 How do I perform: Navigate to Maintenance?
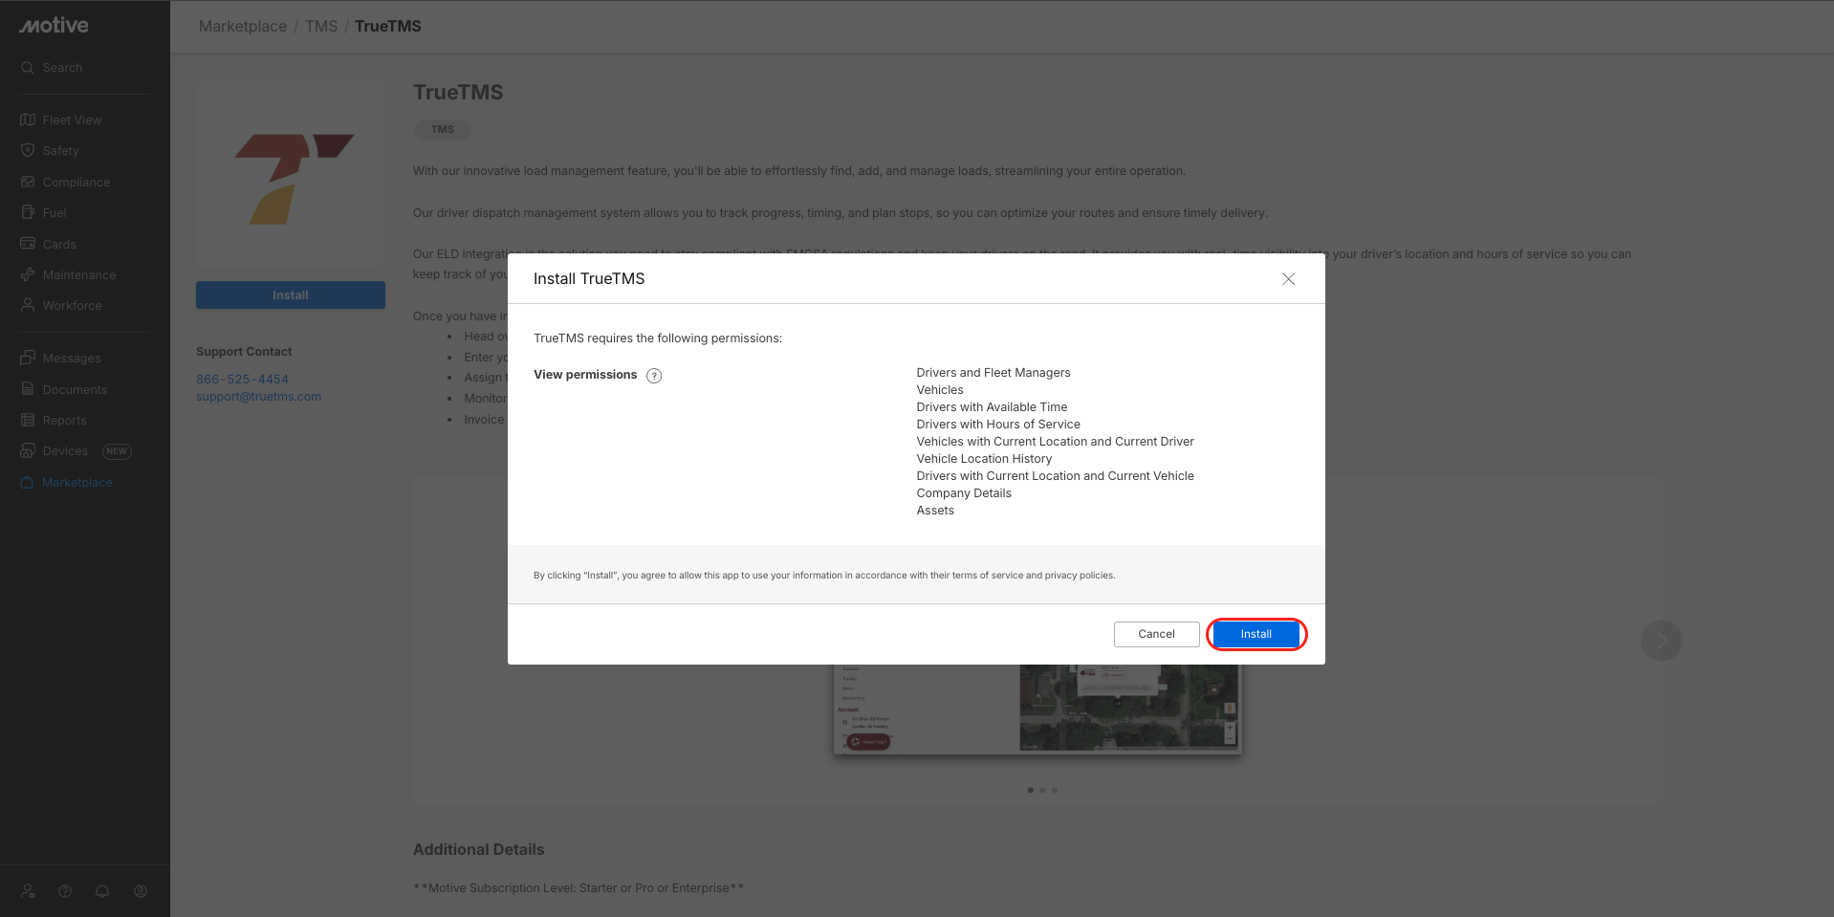click(68, 275)
